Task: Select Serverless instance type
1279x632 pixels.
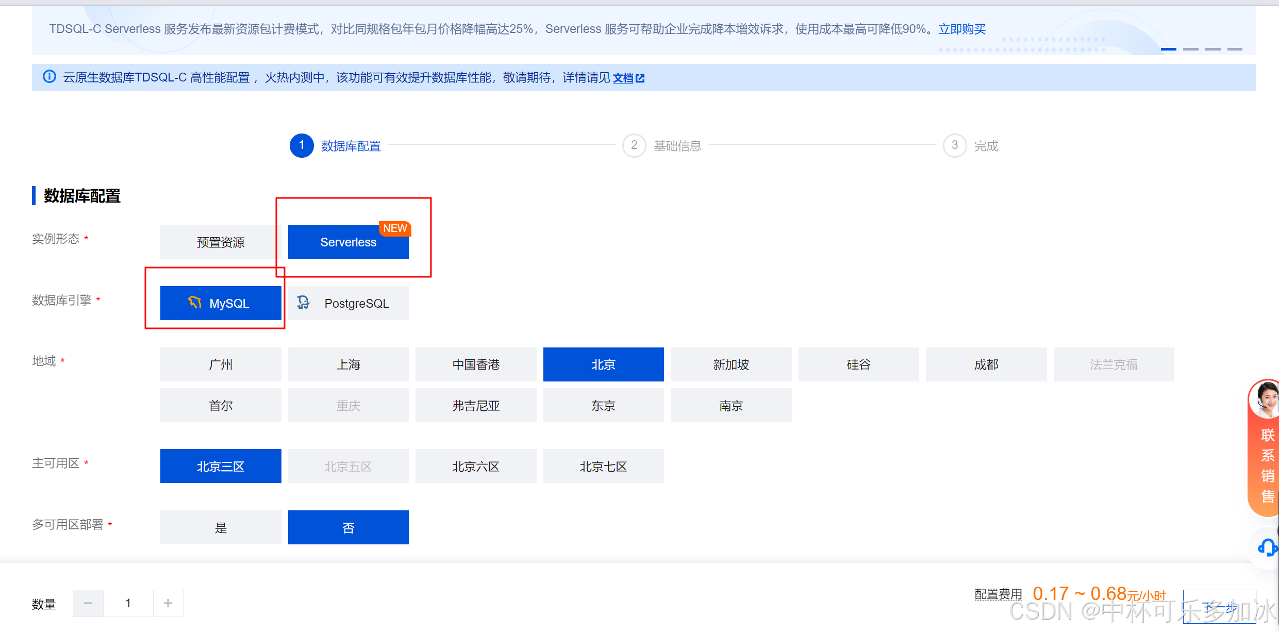Action: 348,242
